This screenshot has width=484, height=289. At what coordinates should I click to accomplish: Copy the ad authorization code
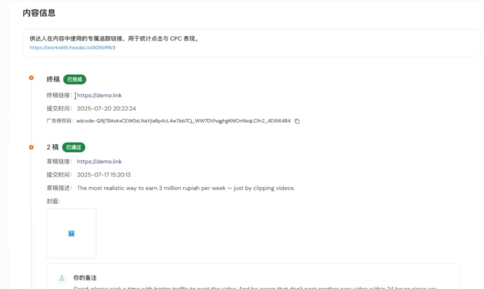(x=297, y=121)
